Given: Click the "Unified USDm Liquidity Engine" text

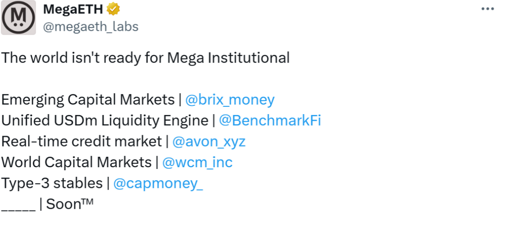Looking at the screenshot, I should click(x=105, y=121).
